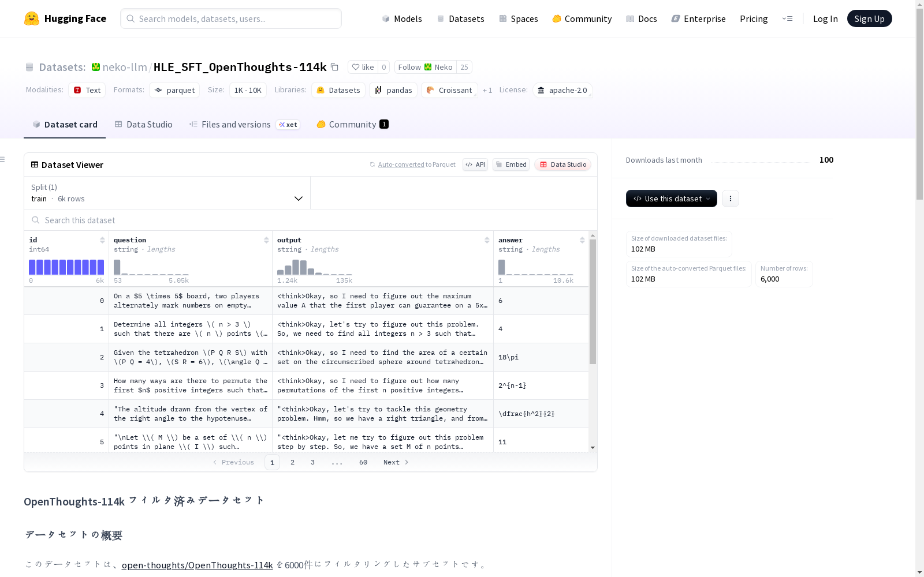Like the dataset via heart button
This screenshot has width=924, height=577.
coord(363,67)
